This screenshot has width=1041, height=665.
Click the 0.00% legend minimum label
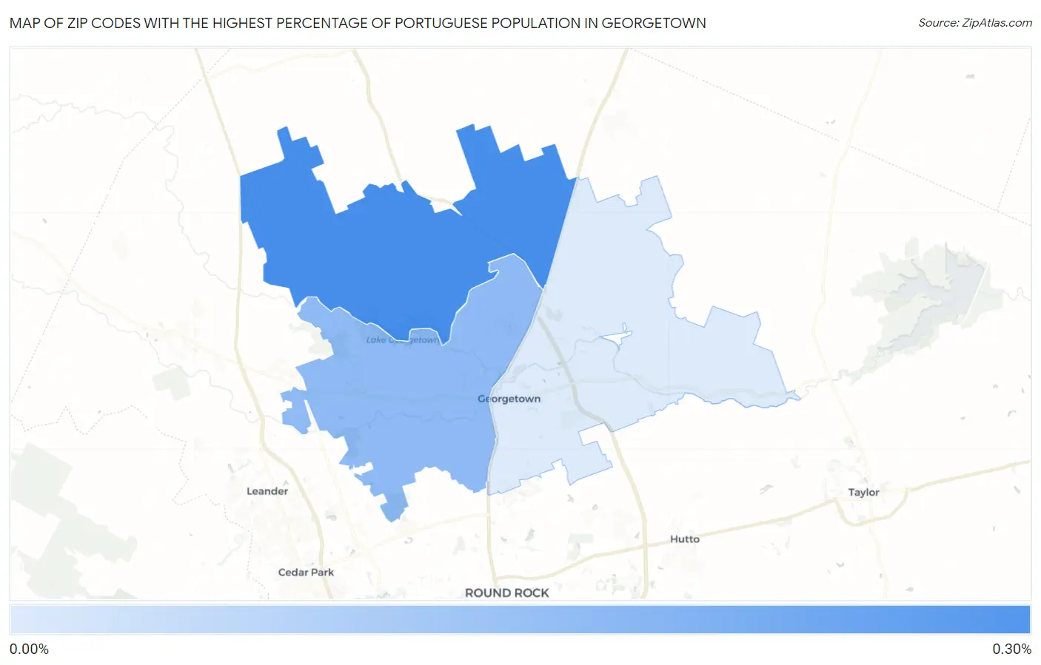29,649
